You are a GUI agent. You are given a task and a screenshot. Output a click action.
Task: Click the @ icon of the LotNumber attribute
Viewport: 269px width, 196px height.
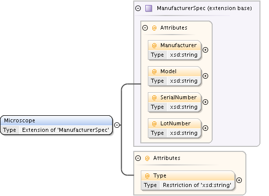click(x=154, y=124)
